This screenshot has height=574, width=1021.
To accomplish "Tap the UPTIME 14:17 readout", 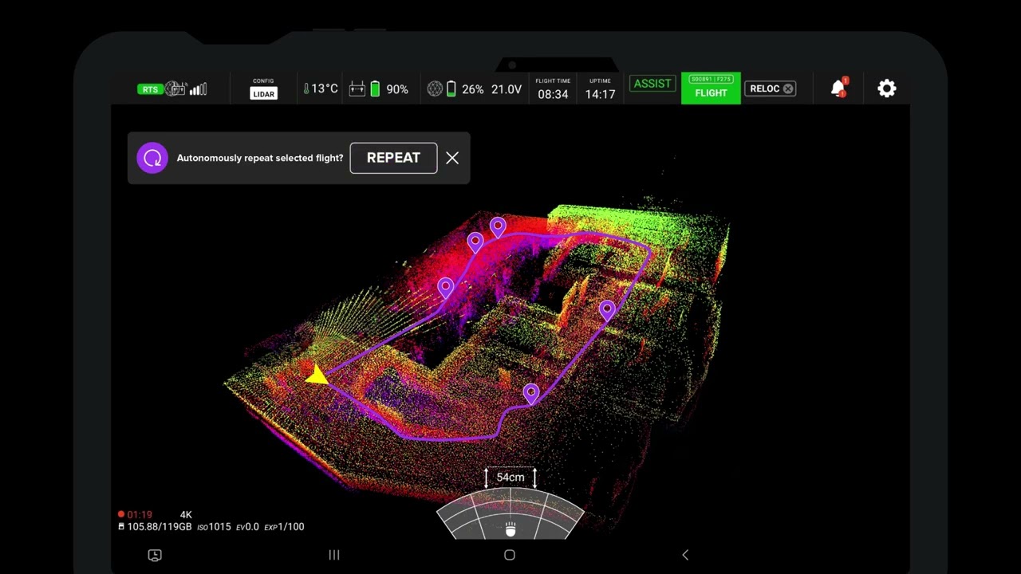I will [600, 89].
